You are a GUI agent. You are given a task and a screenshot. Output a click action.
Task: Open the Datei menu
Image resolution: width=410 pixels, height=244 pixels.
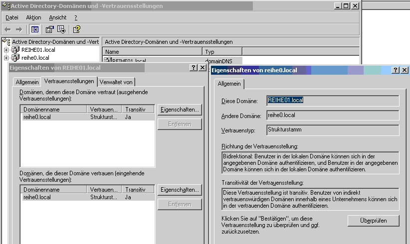[x=12, y=17]
